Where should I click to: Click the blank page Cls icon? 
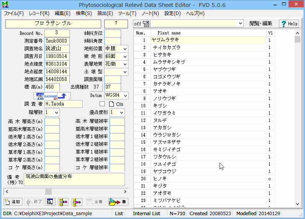pyautogui.click(x=112, y=104)
